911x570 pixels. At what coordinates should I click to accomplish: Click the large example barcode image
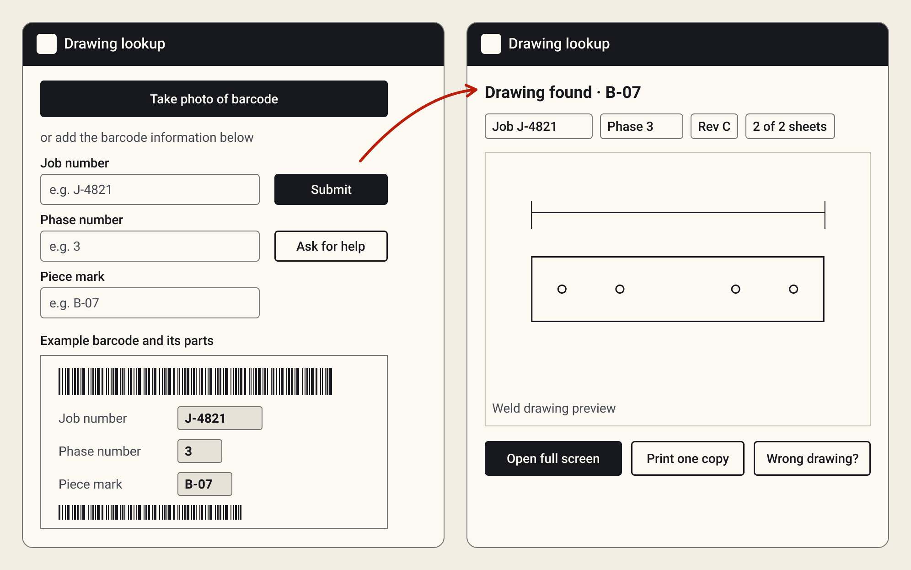pyautogui.click(x=195, y=382)
